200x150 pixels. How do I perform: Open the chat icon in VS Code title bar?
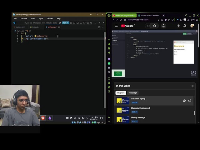click(84, 23)
